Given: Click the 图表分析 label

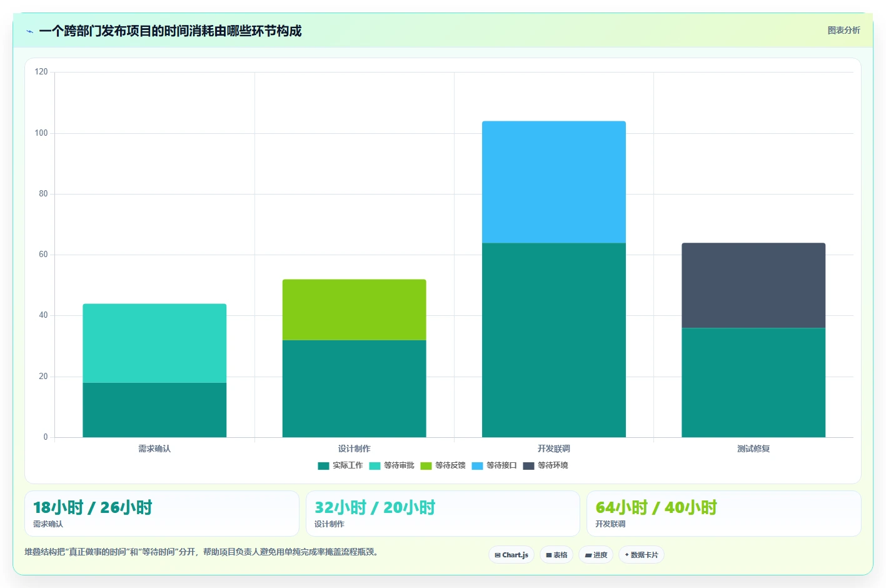Looking at the screenshot, I should [x=843, y=30].
